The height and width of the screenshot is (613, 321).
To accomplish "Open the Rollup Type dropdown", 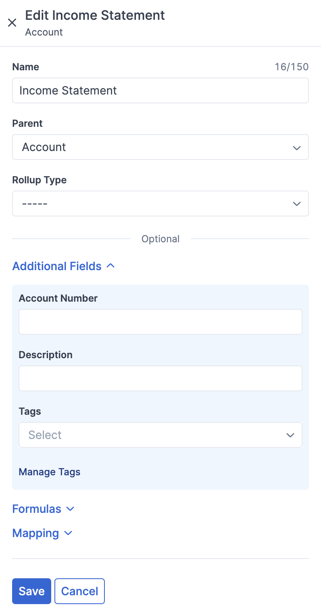I will click(160, 204).
